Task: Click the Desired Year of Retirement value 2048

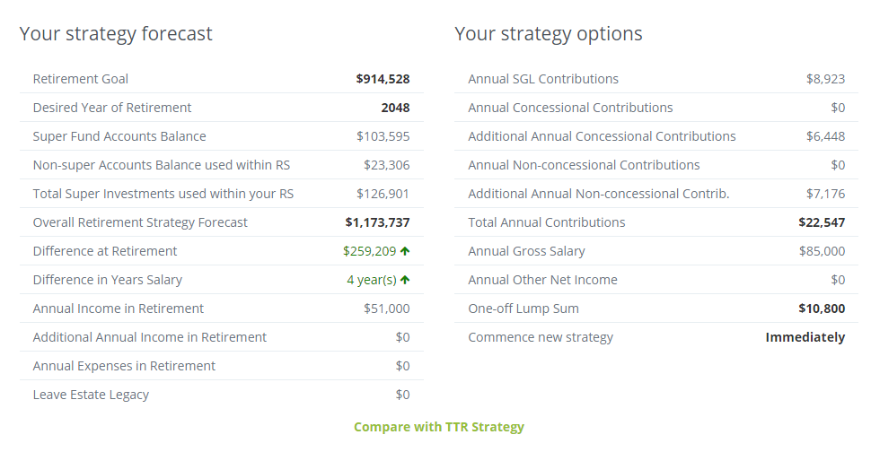Action: 395,108
